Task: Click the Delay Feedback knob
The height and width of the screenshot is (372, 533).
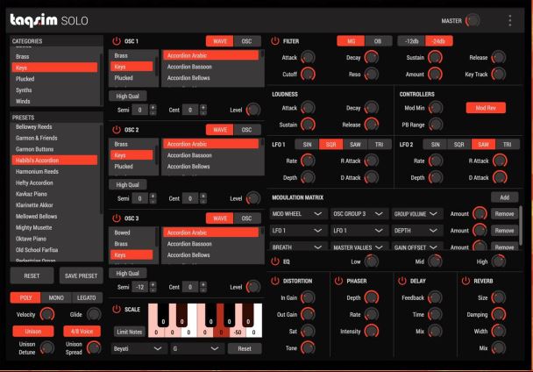Action: click(x=435, y=297)
